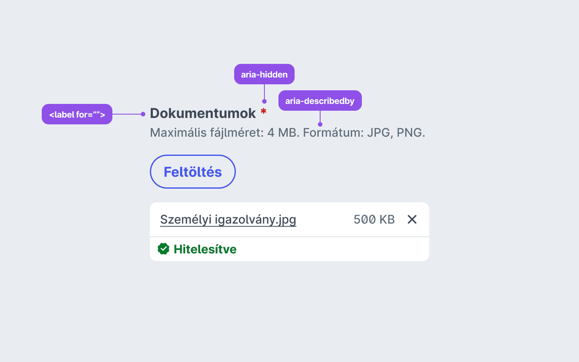Click the Maximális fájlméret helper text
The width and height of the screenshot is (579, 362).
click(288, 133)
